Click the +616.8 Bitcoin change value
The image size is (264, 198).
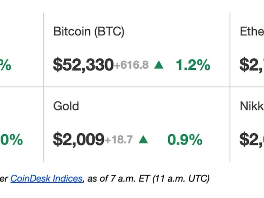tap(131, 65)
